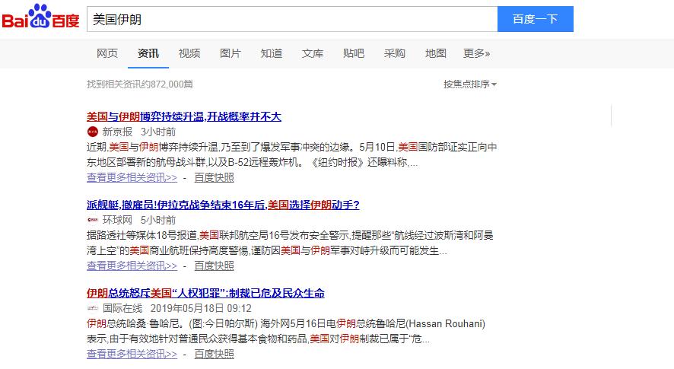674x369 pixels.
Task: Click the 国际在线 source icon
Action: [92, 308]
